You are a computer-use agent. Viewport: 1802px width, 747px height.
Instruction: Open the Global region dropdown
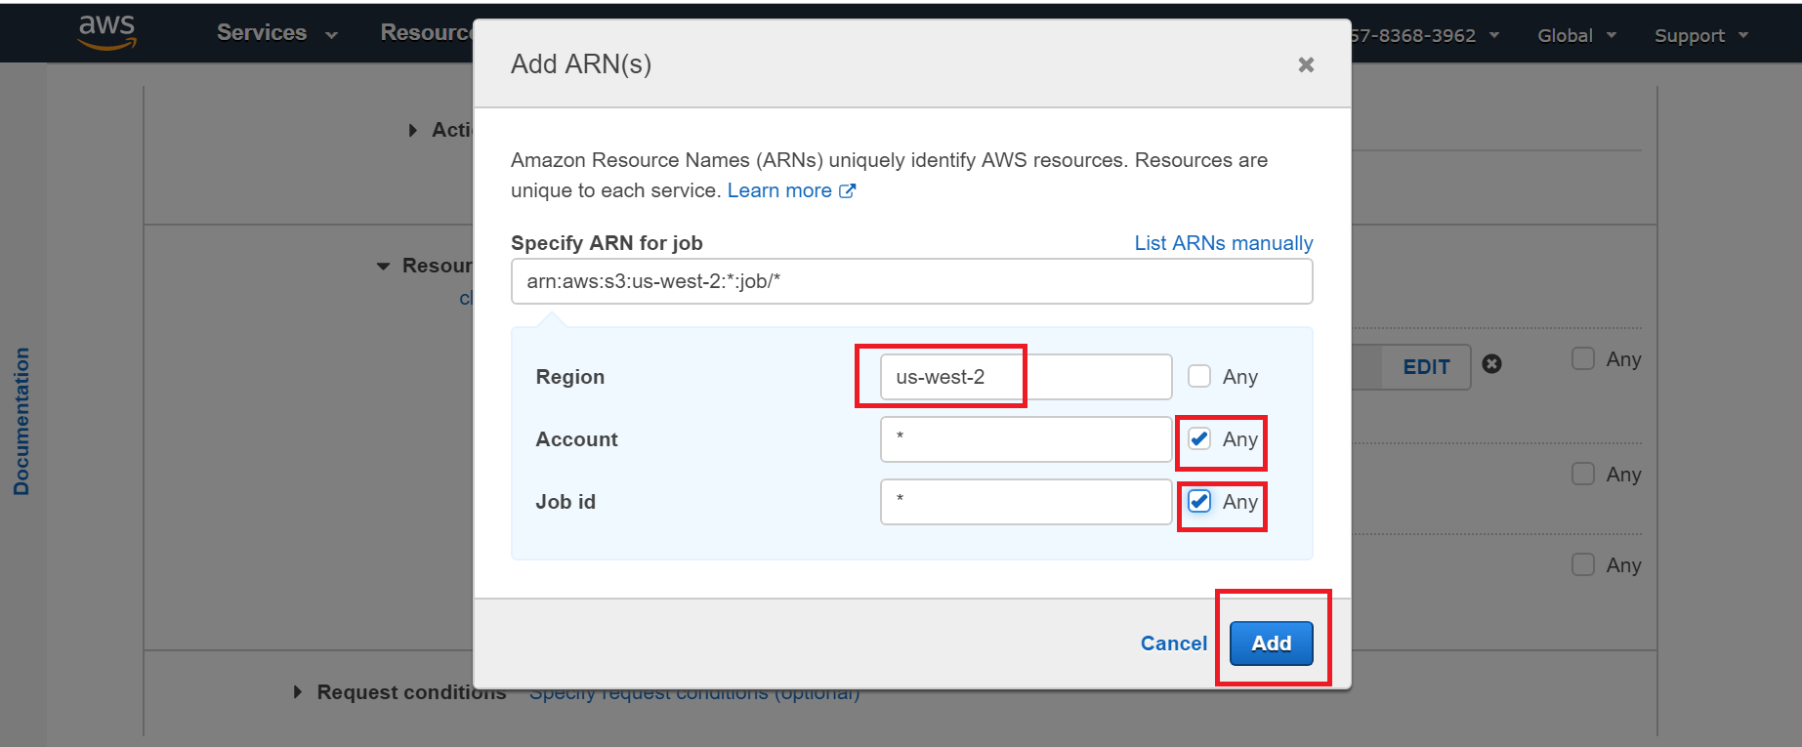tap(1576, 35)
